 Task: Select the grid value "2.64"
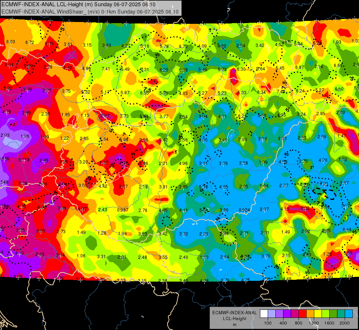click(224, 257)
